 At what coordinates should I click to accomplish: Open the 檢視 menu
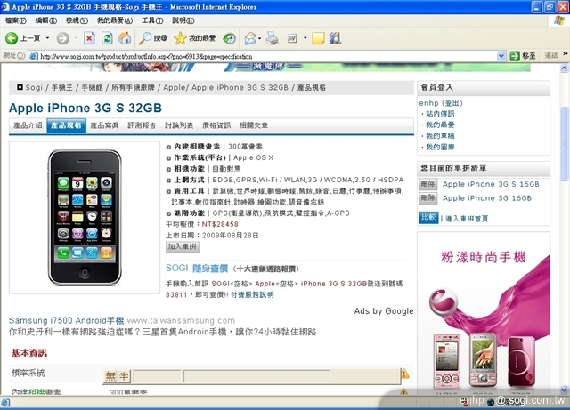click(77, 20)
